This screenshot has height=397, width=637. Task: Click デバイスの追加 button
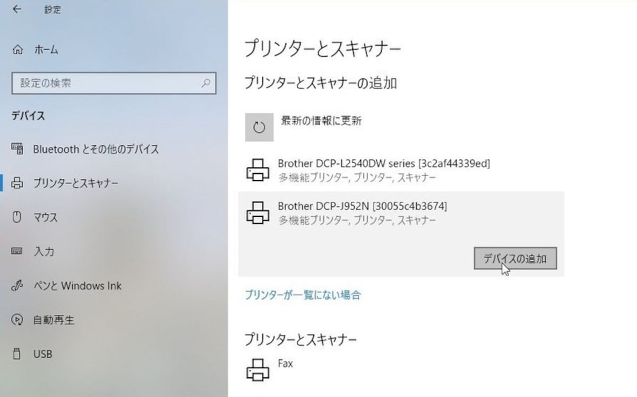click(515, 259)
